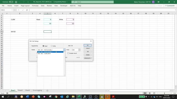Switch to Sheet2 tab

(x=20, y=90)
